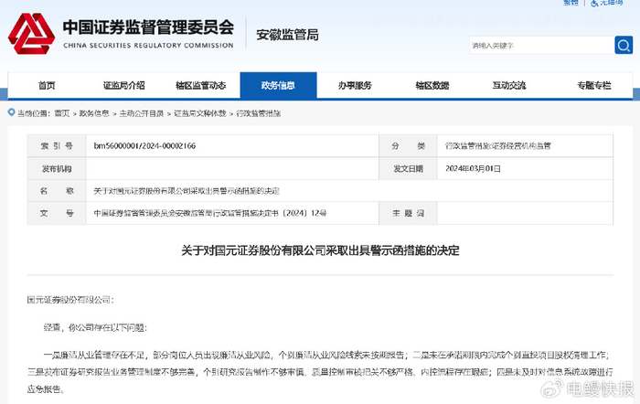This screenshot has height=404, width=640.
Task: Click the 政务信息 breadcrumb link
Action: [94, 113]
